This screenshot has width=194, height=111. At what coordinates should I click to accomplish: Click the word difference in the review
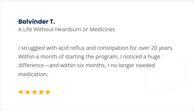pyautogui.click(x=31, y=65)
